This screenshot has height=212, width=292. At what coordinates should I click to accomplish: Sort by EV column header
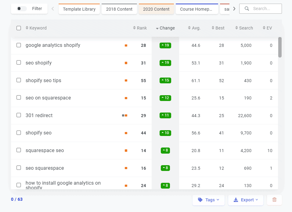[x=267, y=28]
